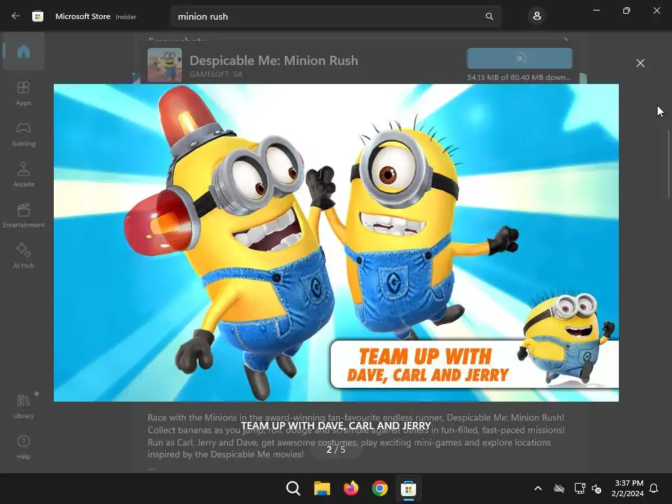Click the large minions screenshot image

(x=336, y=243)
